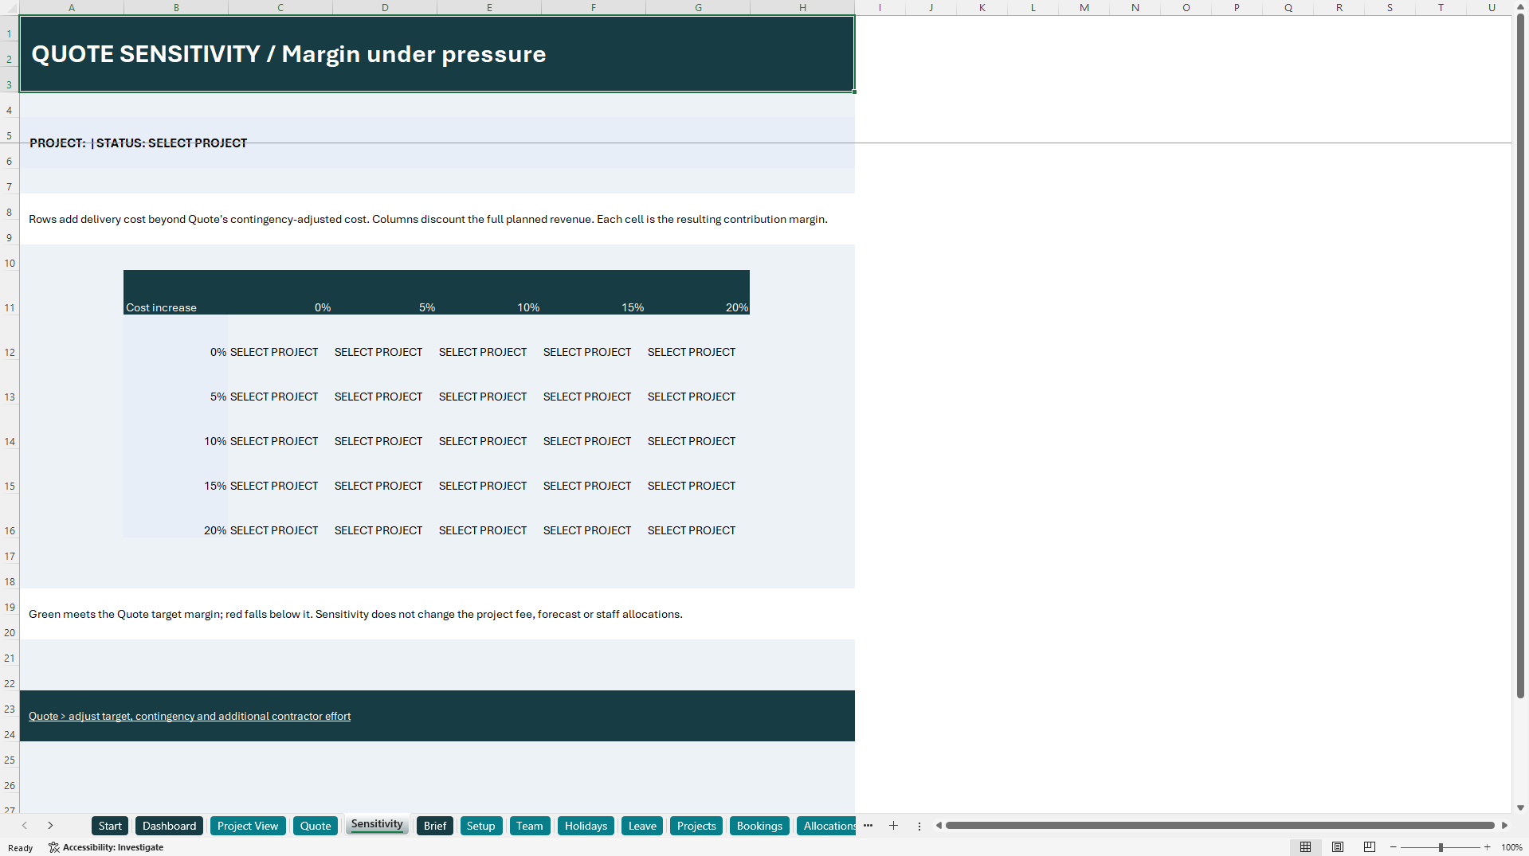Screen dimensions: 1529x856
Task: Open the Brief sheet tab
Action: 435,826
